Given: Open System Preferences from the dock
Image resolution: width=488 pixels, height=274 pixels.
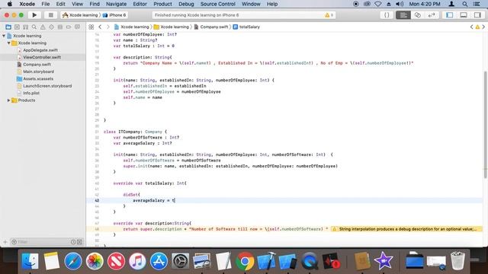Looking at the screenshot, I should tap(180, 261).
